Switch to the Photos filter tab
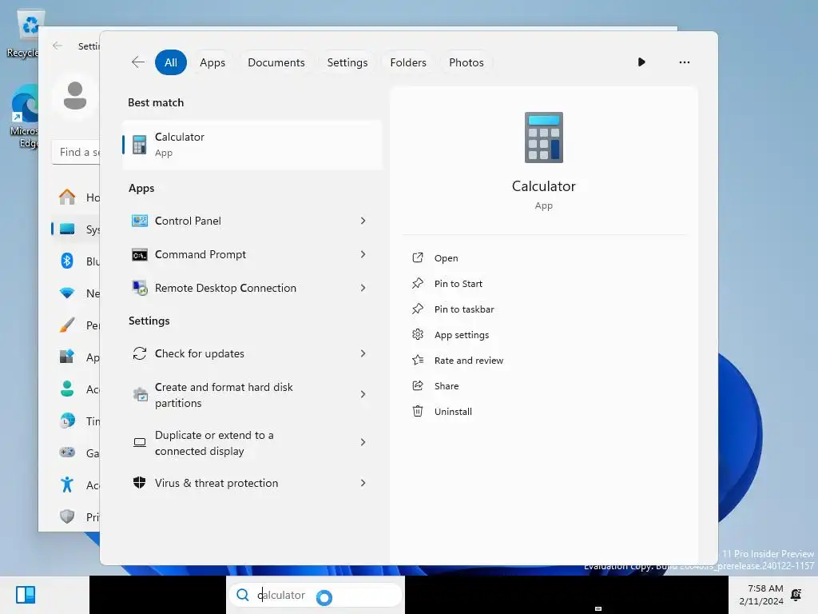 [x=466, y=62]
